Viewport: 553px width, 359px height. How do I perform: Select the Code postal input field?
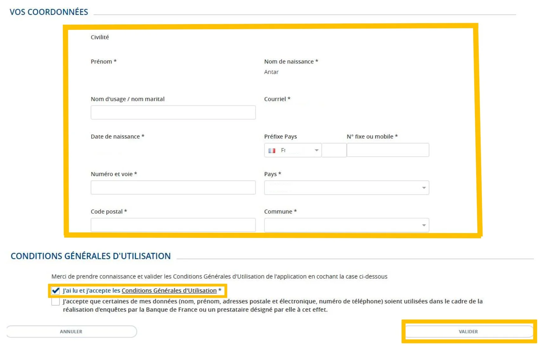173,225
